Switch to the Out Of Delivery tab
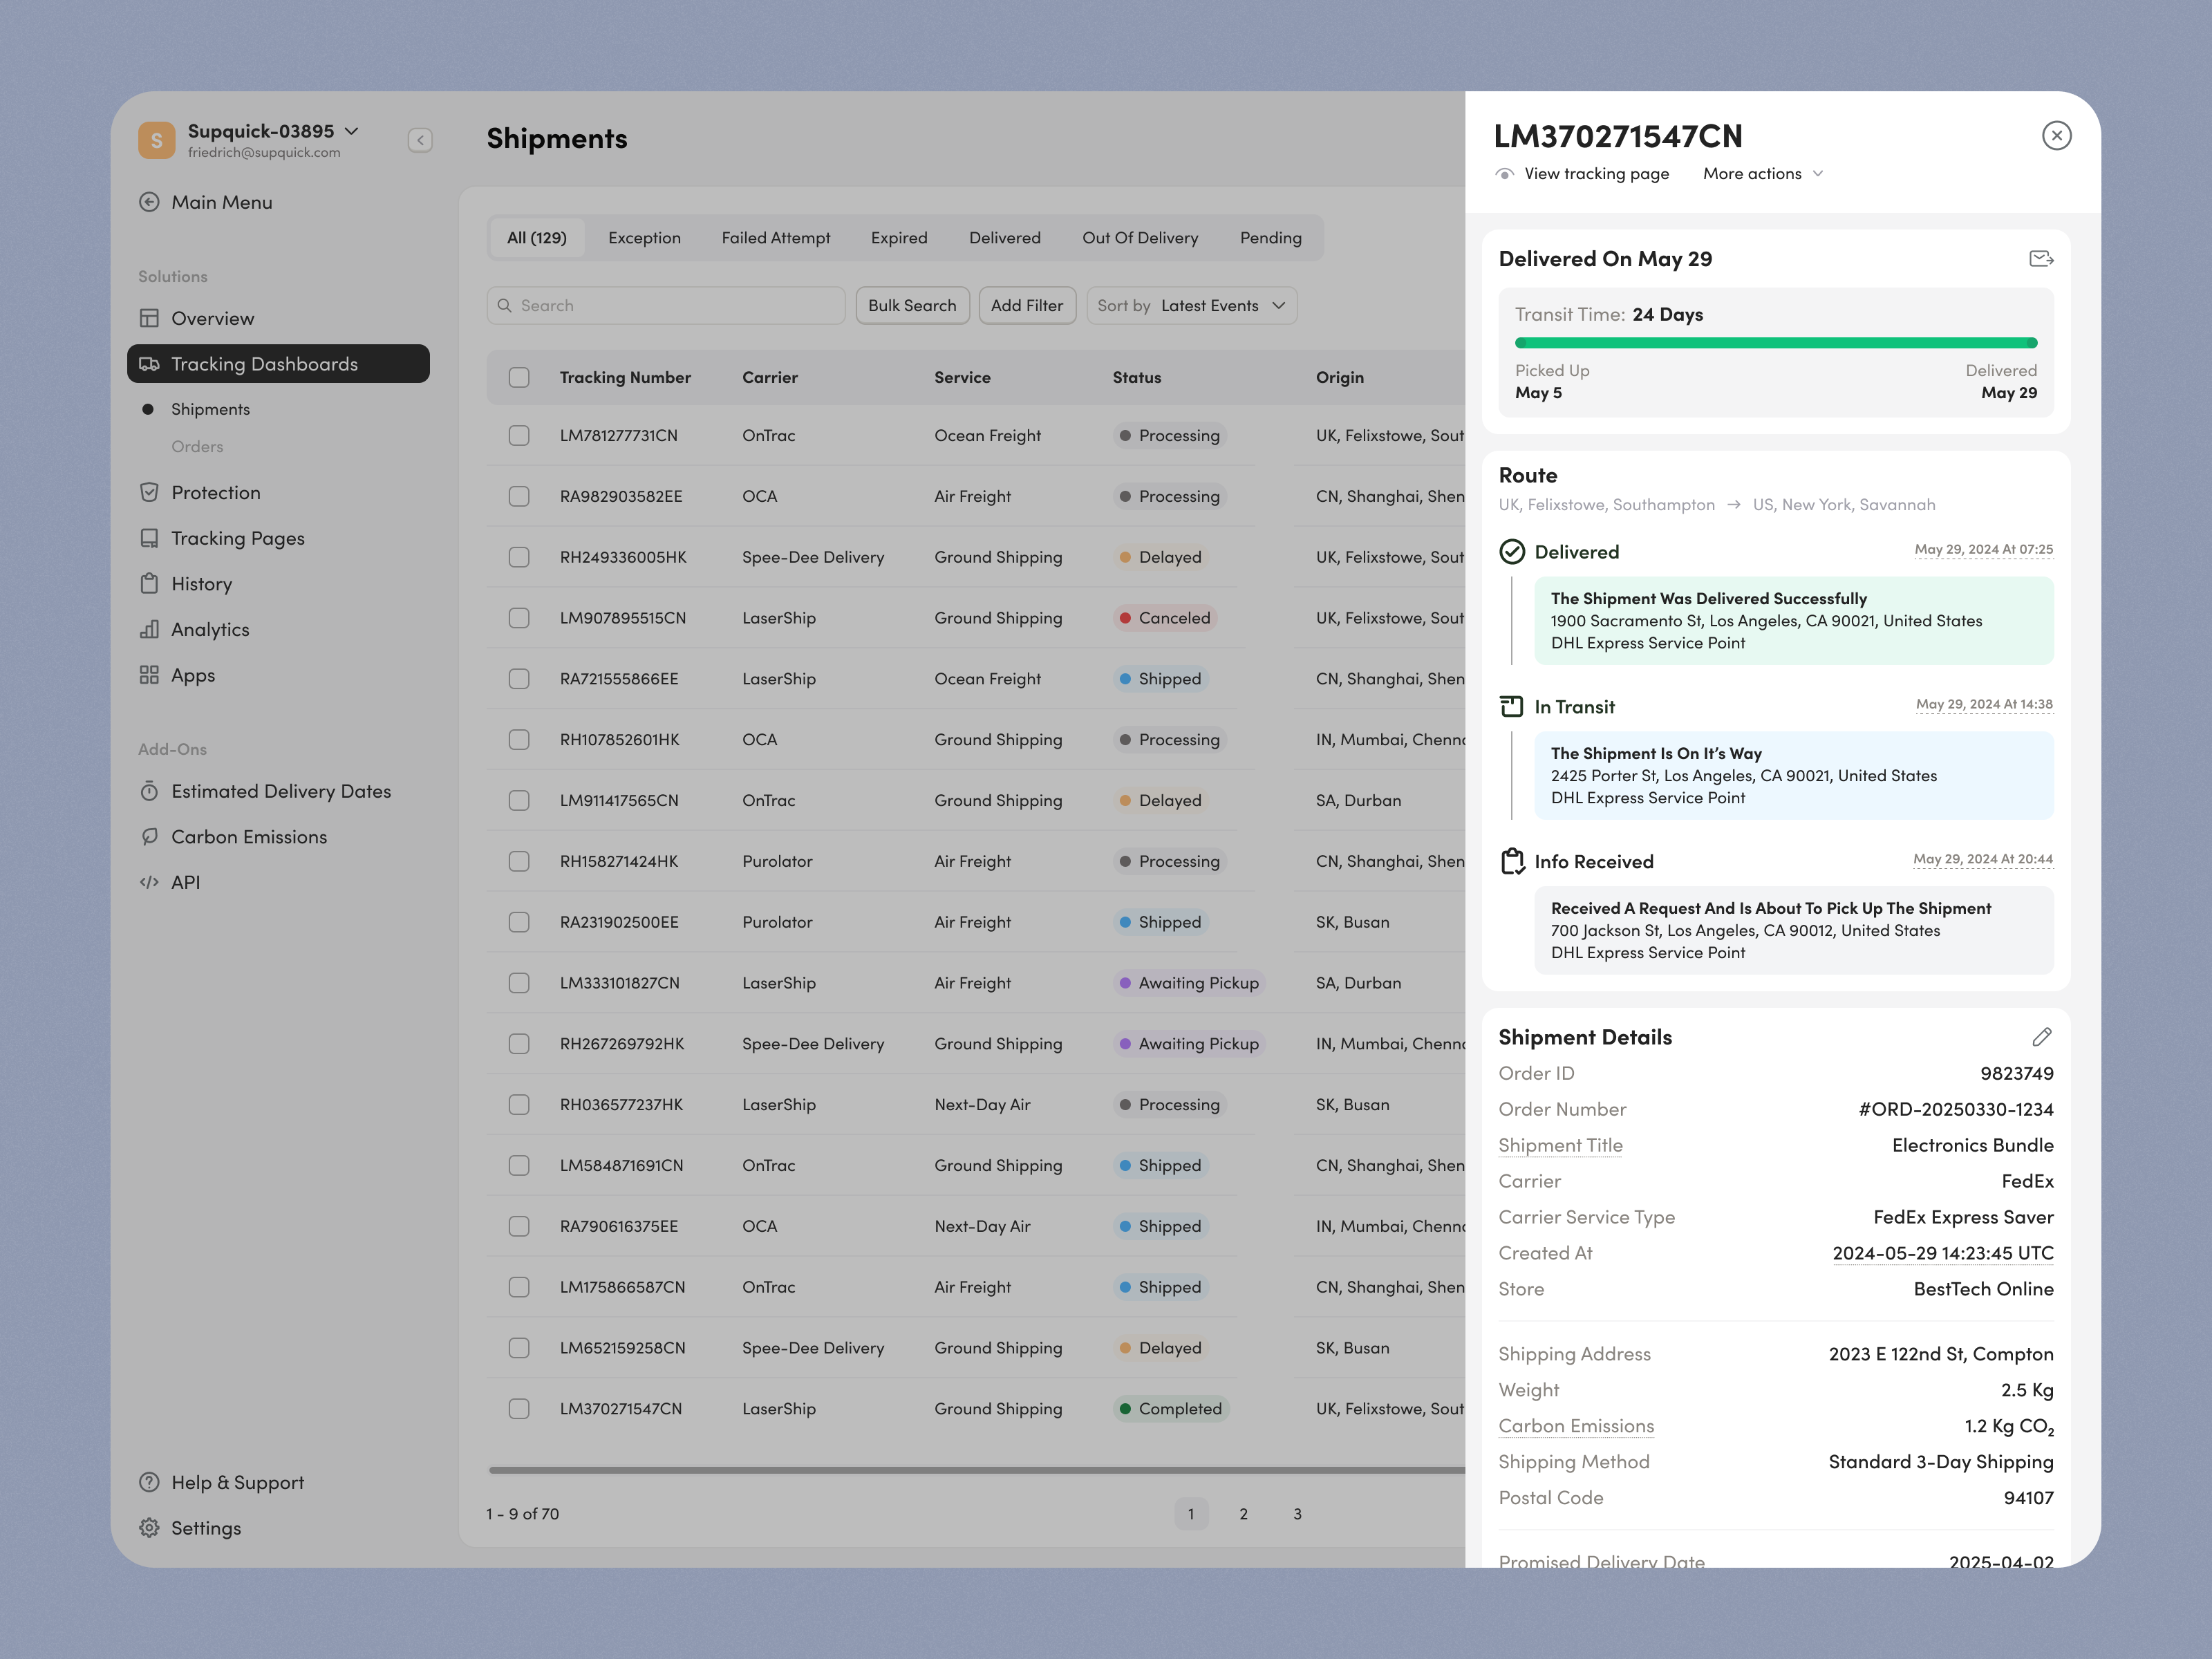The width and height of the screenshot is (2212, 1659). [1139, 238]
